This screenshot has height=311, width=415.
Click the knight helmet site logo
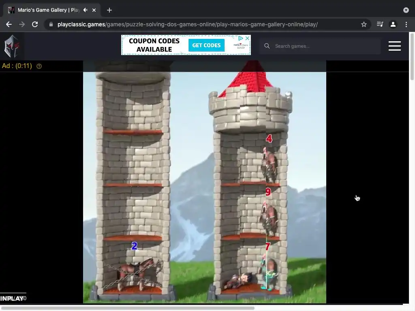point(12,46)
